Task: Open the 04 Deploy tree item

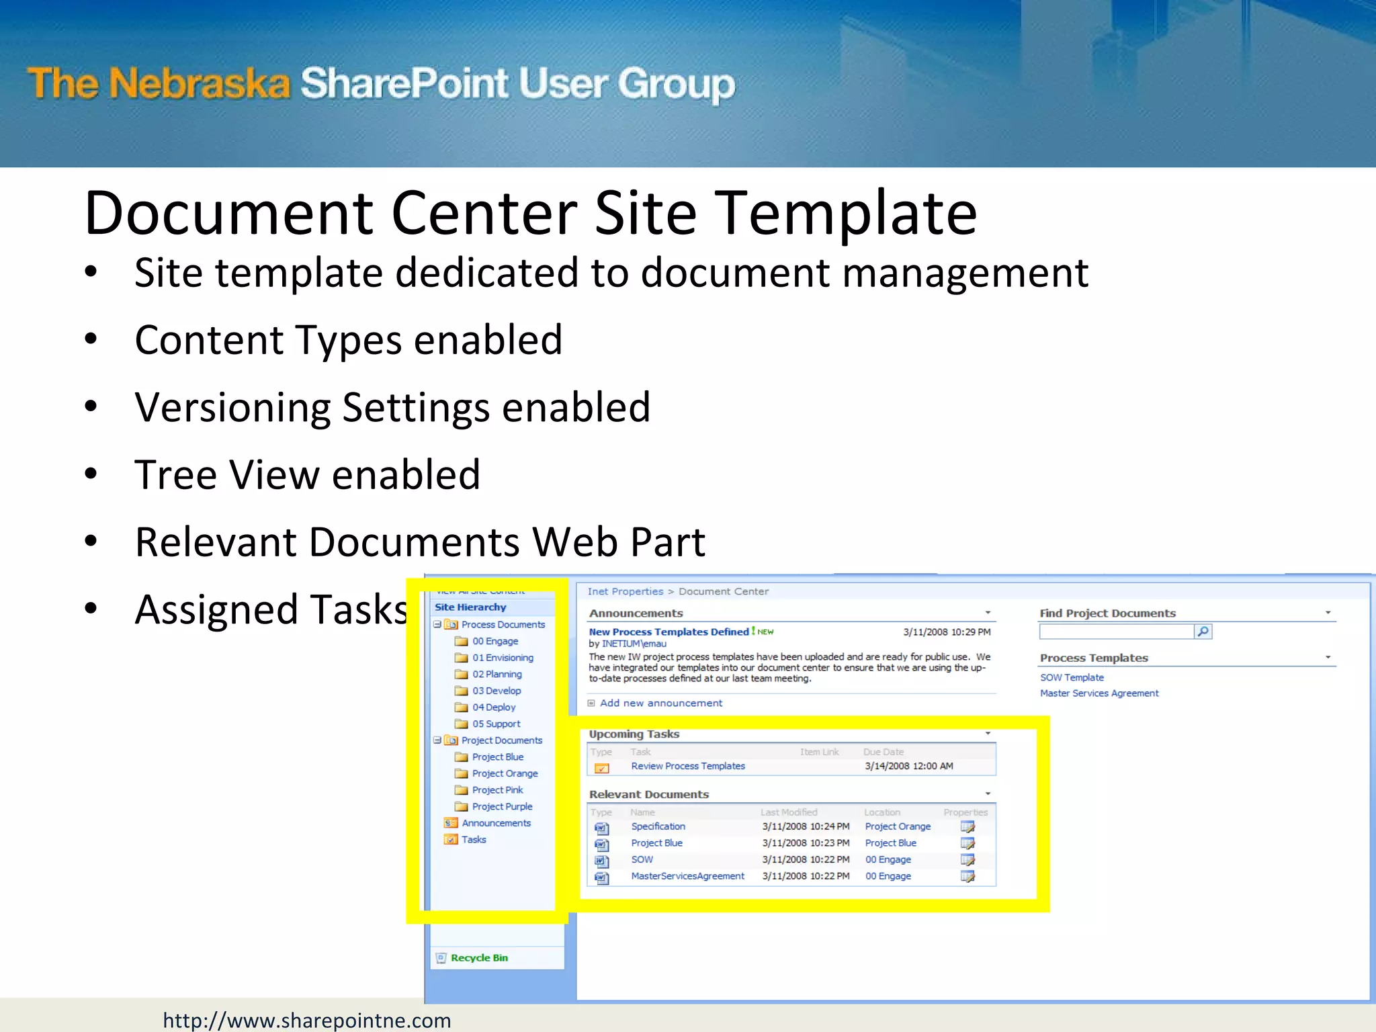Action: tap(494, 707)
